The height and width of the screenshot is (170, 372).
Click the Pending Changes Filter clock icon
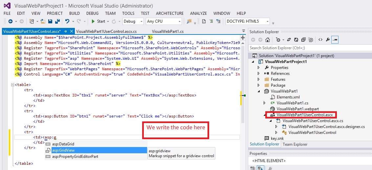click(x=278, y=40)
